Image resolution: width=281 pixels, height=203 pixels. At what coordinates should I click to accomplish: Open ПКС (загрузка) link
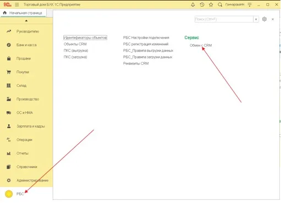[x=75, y=57]
